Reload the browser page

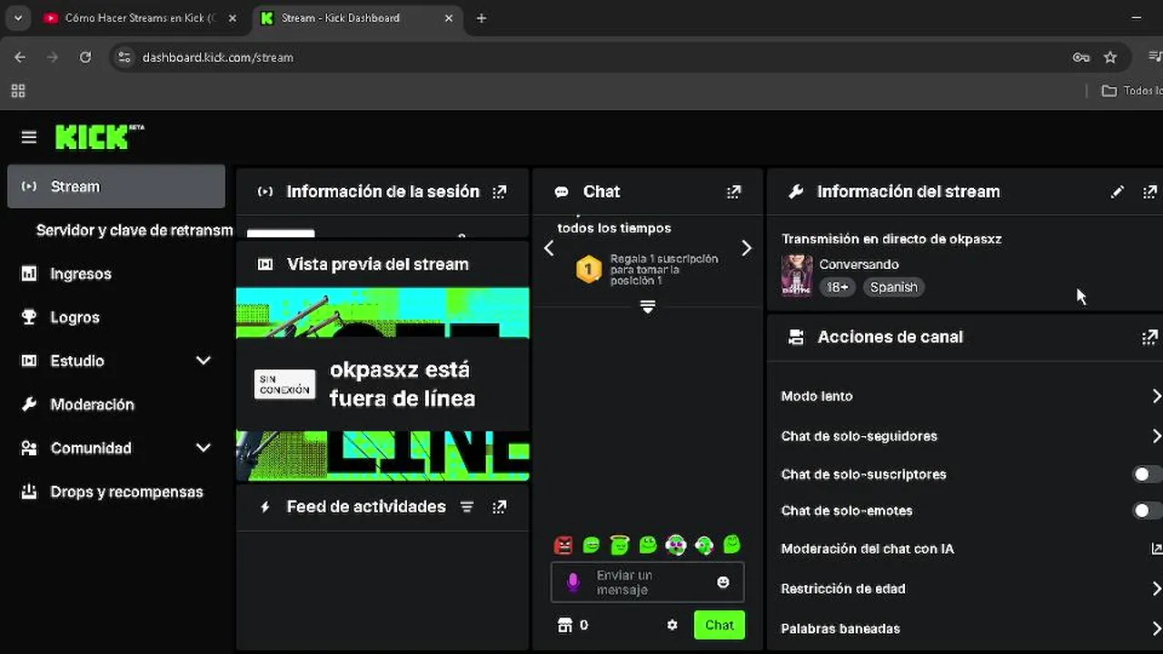click(85, 57)
